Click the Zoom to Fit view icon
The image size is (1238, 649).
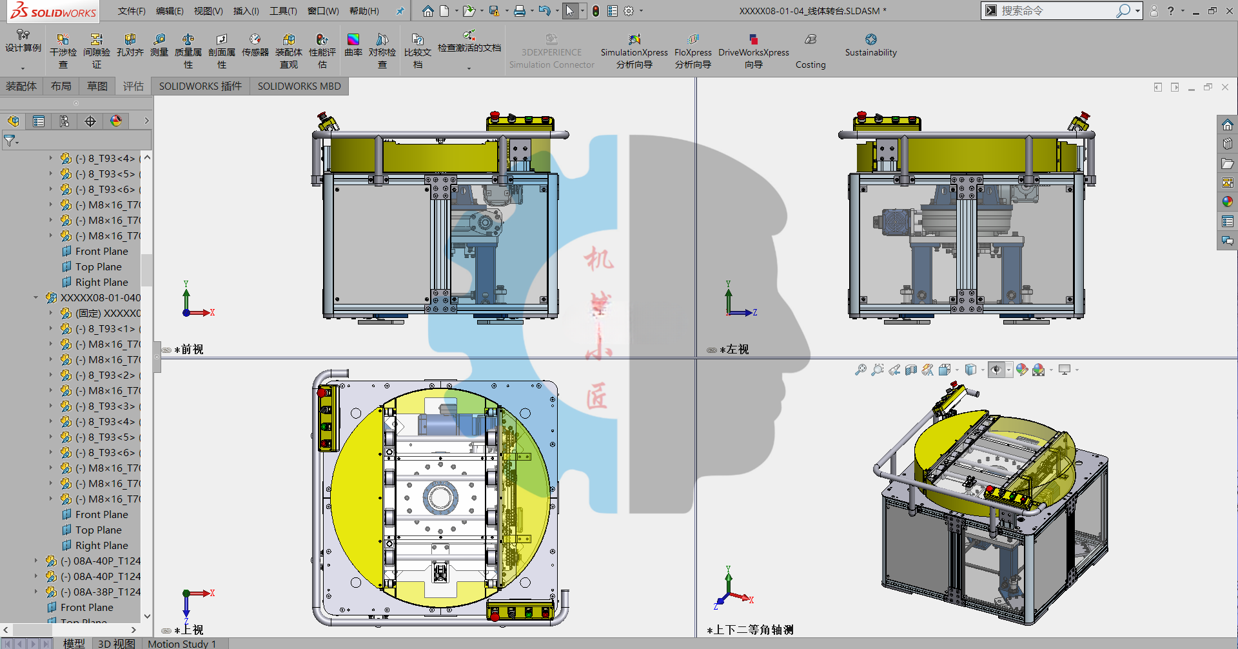(860, 370)
